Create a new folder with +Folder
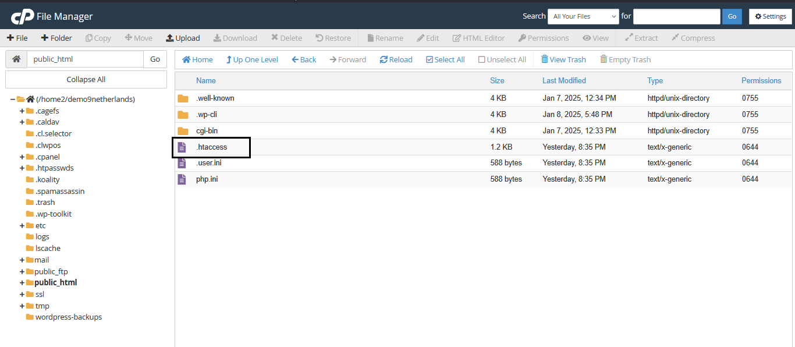795x347 pixels. (56, 38)
